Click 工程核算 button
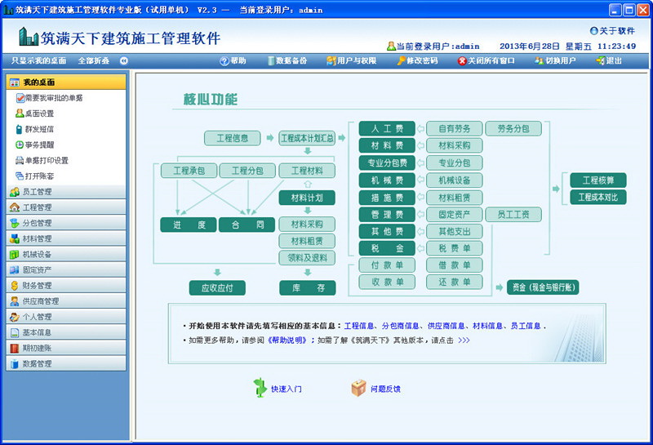 (598, 180)
